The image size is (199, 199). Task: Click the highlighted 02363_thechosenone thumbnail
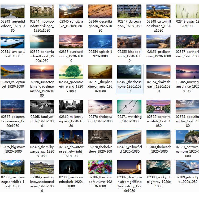[x=129, y=72]
